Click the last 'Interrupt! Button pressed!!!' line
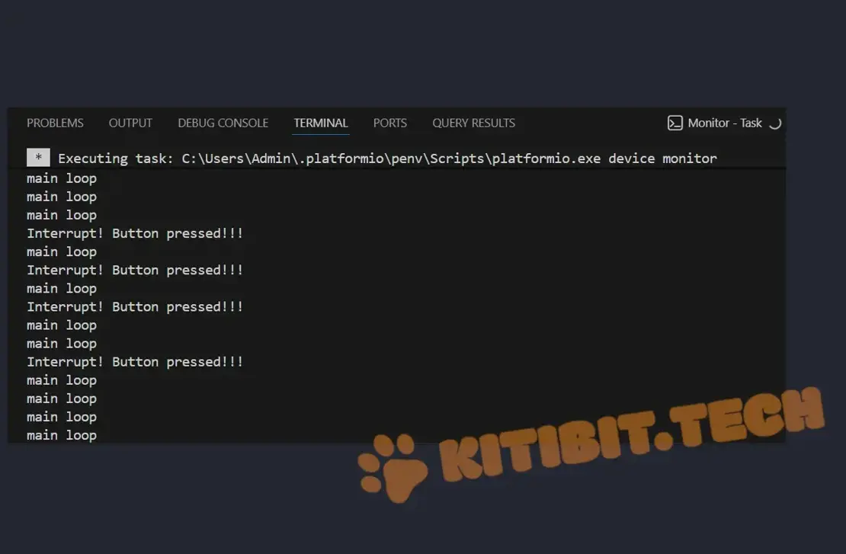The image size is (846, 554). click(135, 362)
